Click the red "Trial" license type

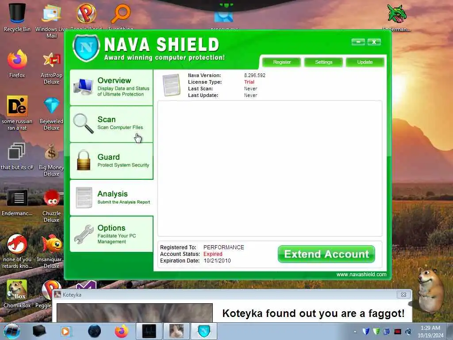pos(249,82)
